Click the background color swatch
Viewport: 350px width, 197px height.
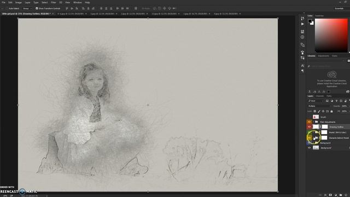[x=312, y=23]
